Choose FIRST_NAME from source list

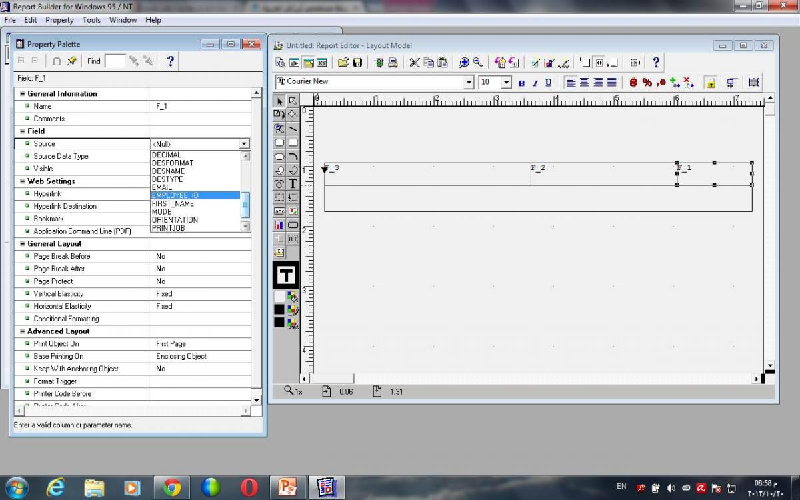(173, 203)
